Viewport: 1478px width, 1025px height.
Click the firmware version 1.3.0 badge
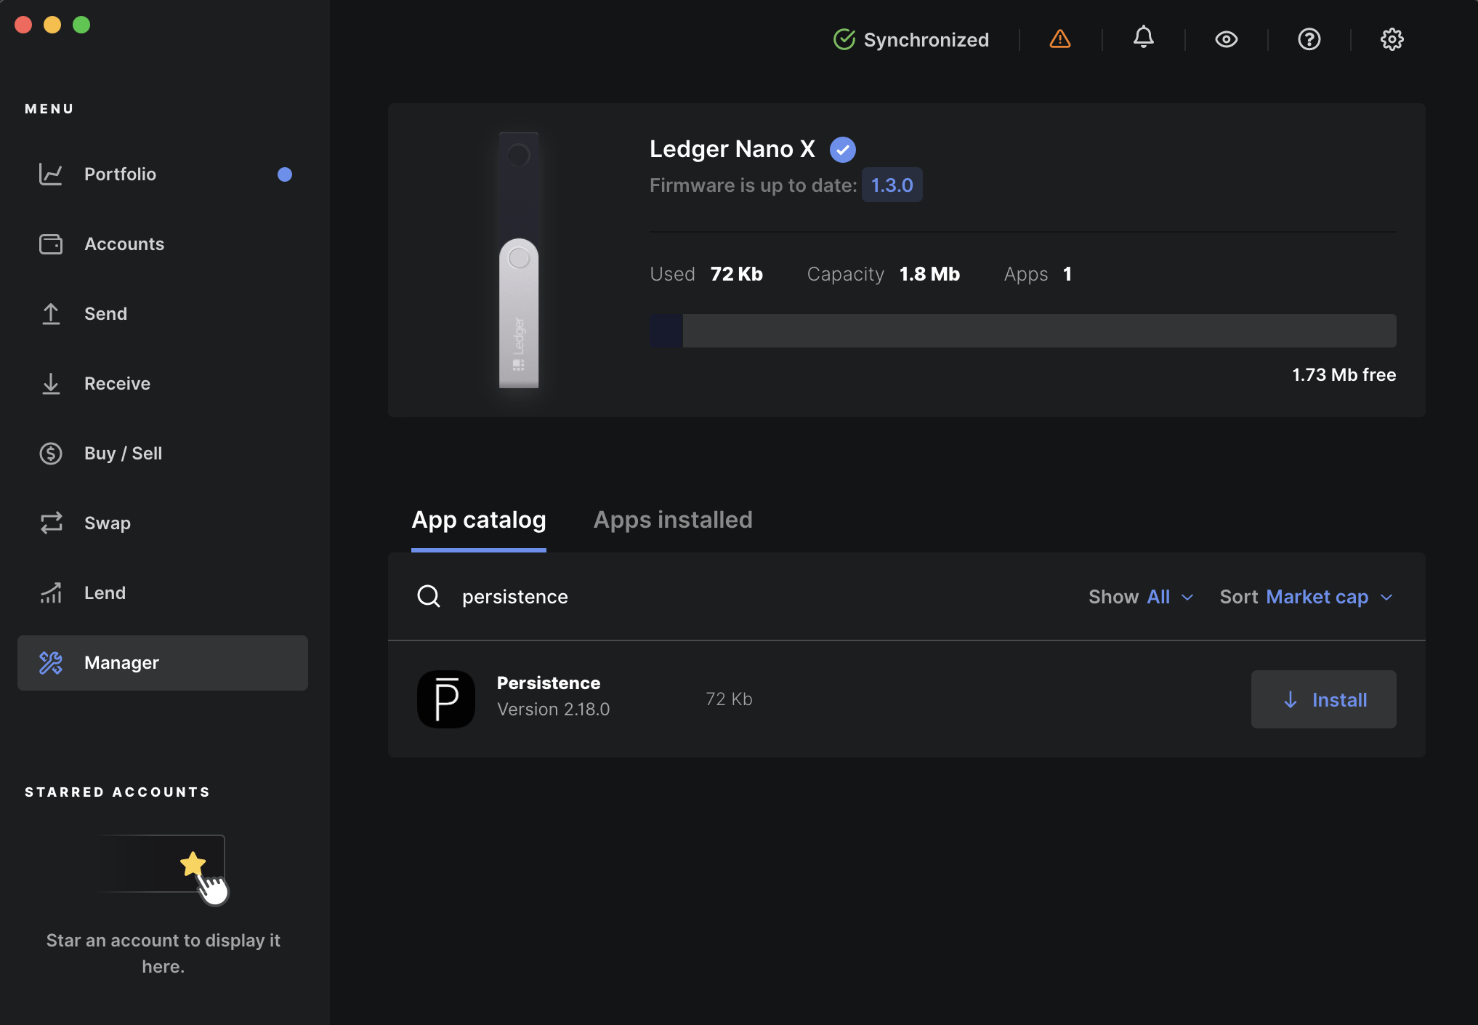click(x=892, y=185)
